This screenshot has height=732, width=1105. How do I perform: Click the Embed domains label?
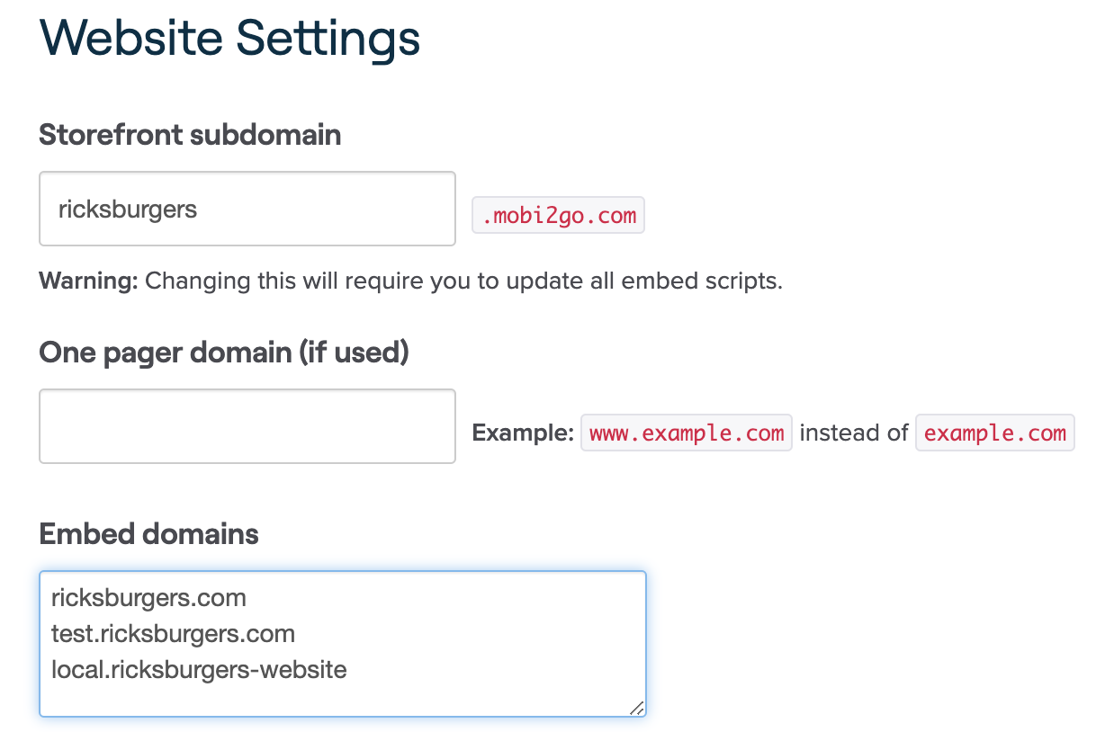148,535
